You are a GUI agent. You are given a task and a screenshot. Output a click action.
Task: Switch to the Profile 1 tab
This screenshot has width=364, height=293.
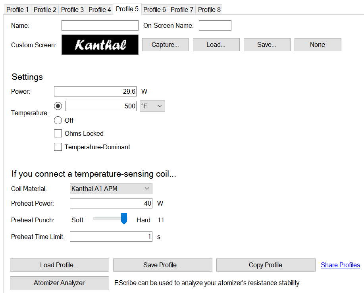(17, 10)
